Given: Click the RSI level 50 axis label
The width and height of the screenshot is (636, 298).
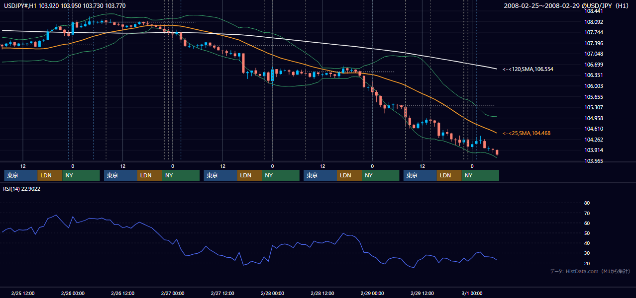Looking at the screenshot, I should 587,233.
